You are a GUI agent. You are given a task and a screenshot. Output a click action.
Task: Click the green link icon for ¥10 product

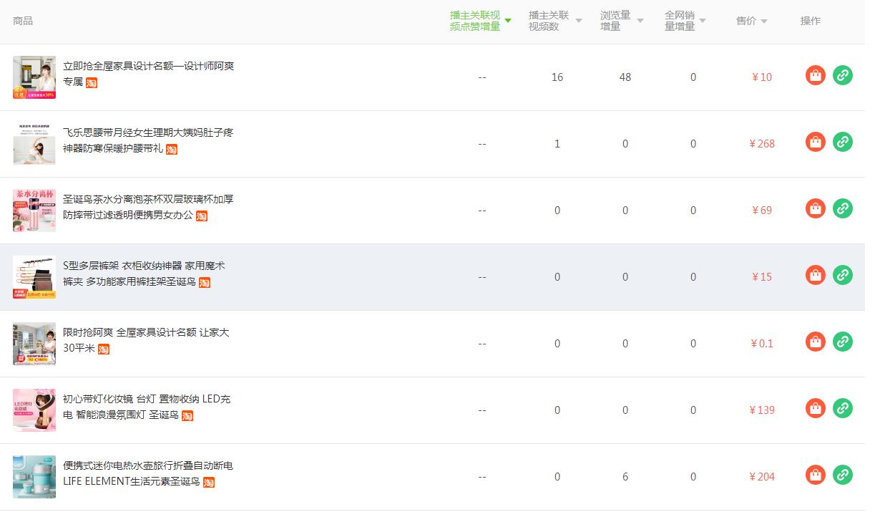[x=842, y=75]
